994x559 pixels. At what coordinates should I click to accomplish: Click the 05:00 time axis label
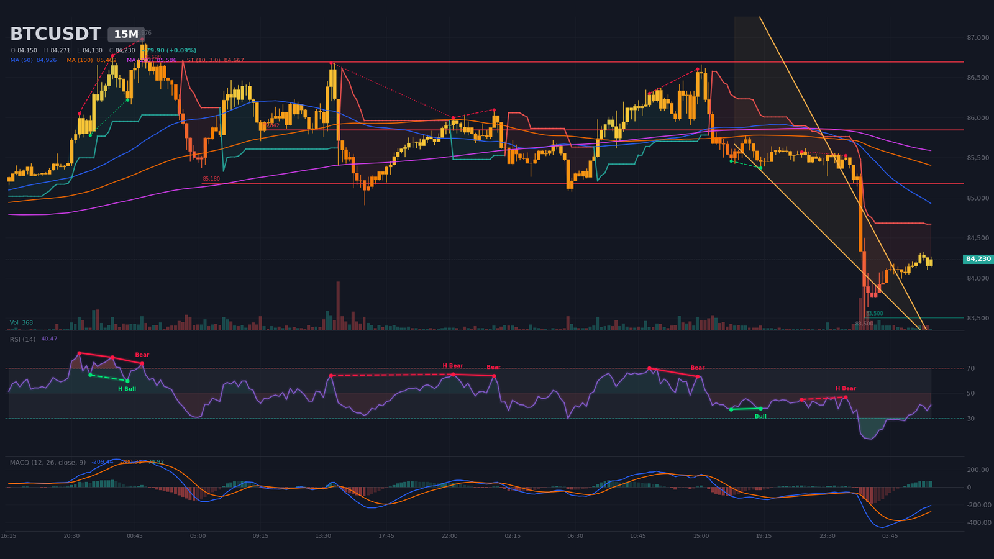click(198, 536)
